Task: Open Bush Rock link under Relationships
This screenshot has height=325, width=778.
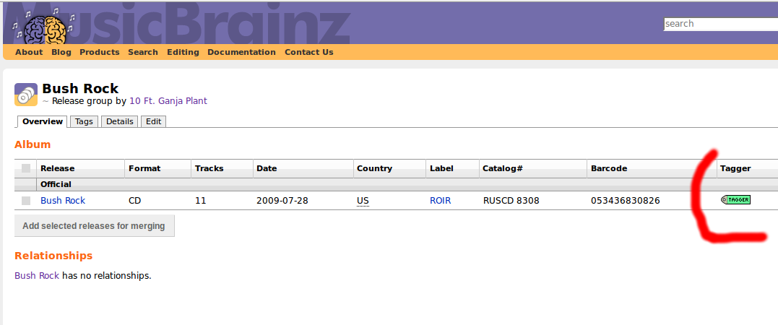Action: [x=37, y=275]
